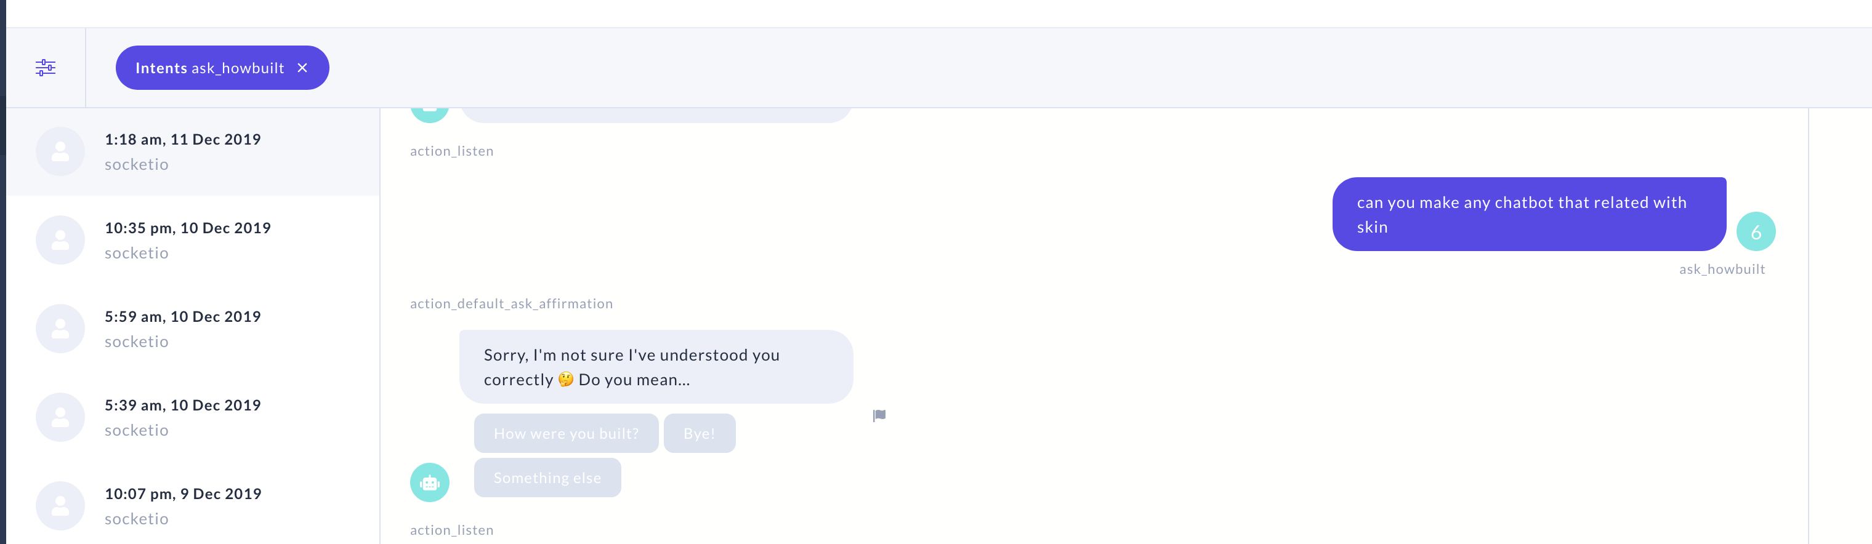Click the user avatar for the 10:07 pm conversation
1872x544 pixels.
click(60, 505)
